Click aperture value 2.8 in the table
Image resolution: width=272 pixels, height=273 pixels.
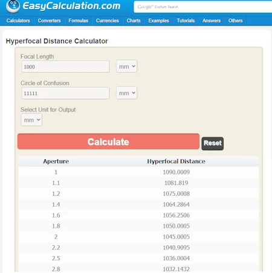(x=56, y=269)
